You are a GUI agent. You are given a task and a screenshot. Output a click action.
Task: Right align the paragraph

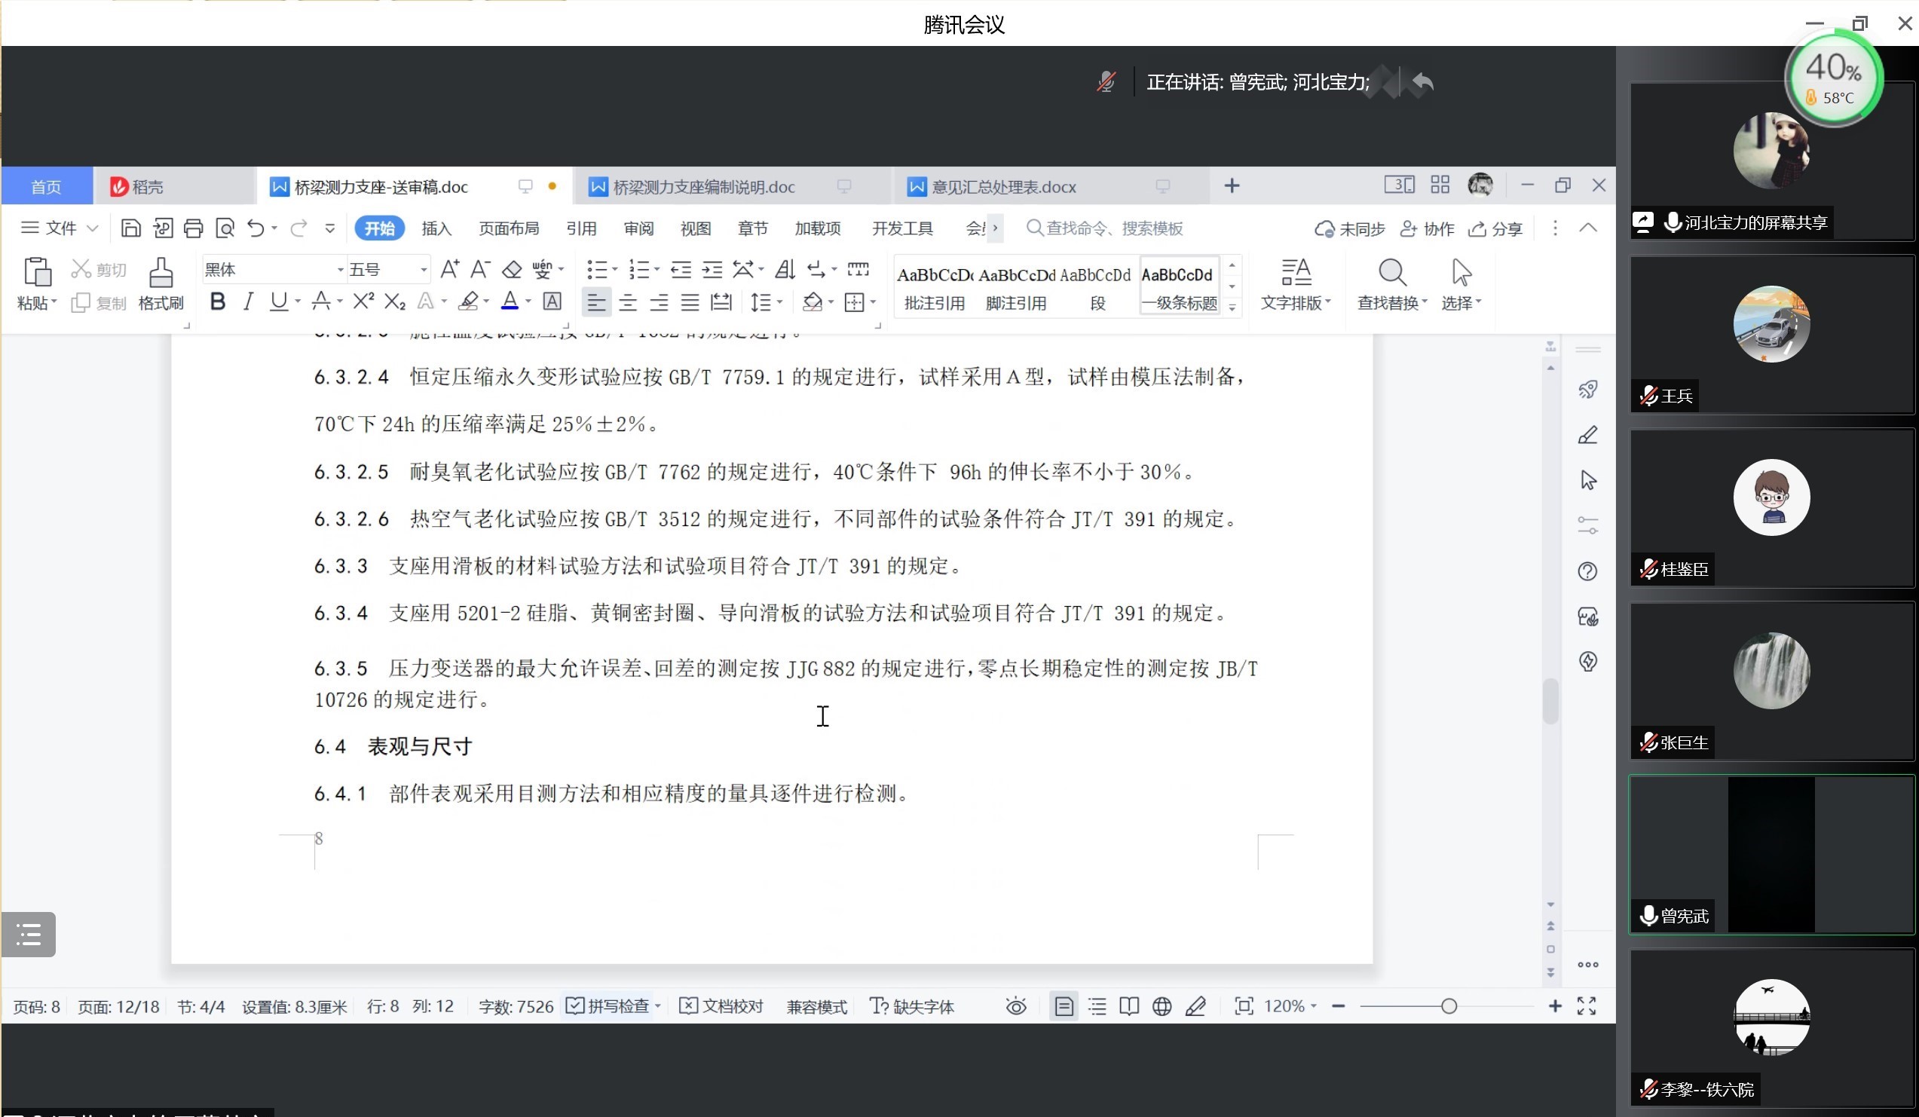coord(659,303)
